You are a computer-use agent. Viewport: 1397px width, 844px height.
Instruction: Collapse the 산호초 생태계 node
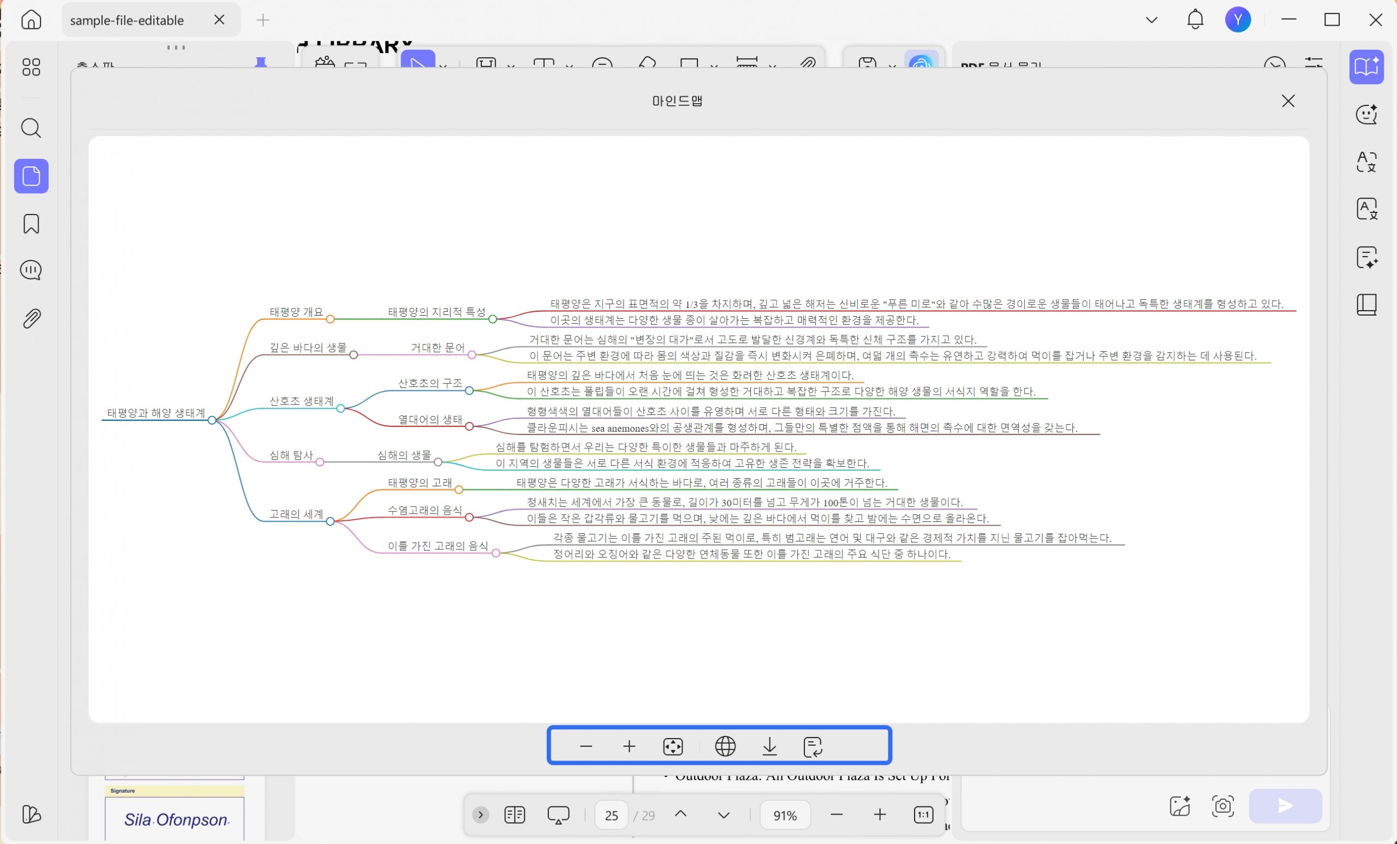[340, 408]
